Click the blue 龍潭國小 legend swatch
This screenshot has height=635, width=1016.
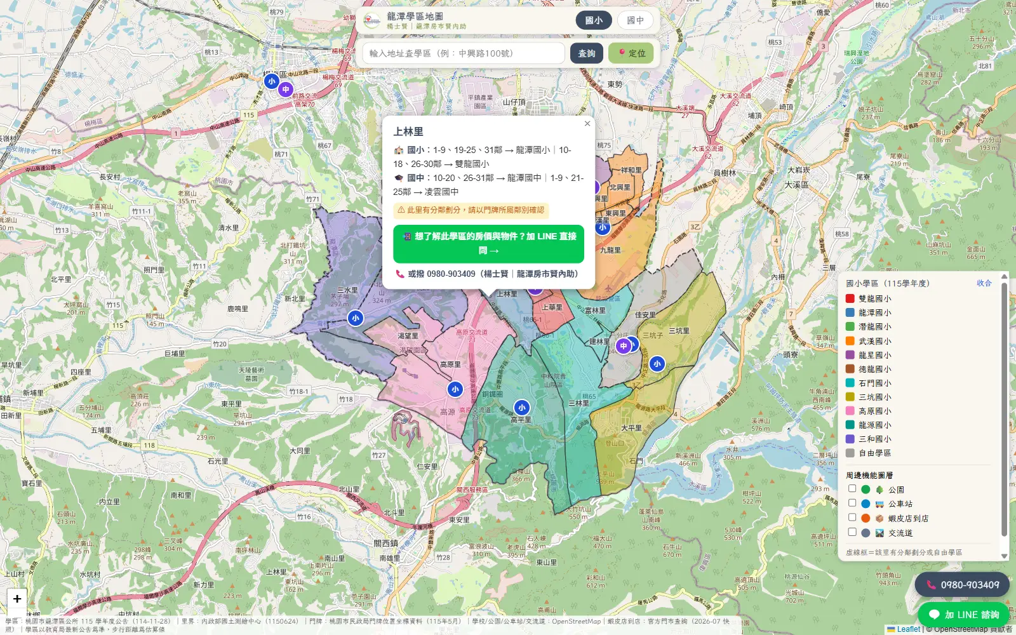click(x=850, y=312)
